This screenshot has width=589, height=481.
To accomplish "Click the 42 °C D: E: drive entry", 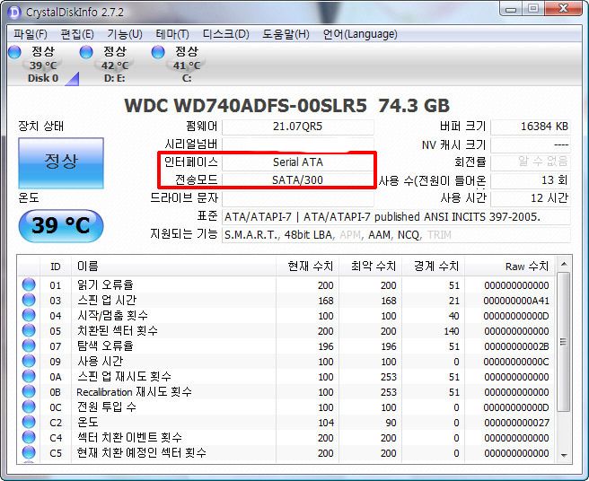I will click(x=115, y=65).
